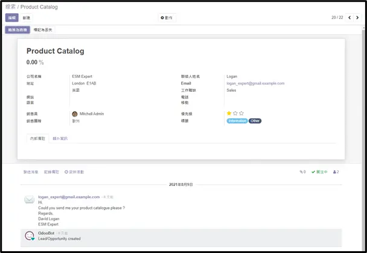Click the dark Other tag

coord(255,121)
